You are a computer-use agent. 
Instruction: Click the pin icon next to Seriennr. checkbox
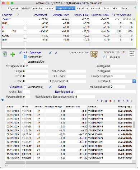click(104, 57)
